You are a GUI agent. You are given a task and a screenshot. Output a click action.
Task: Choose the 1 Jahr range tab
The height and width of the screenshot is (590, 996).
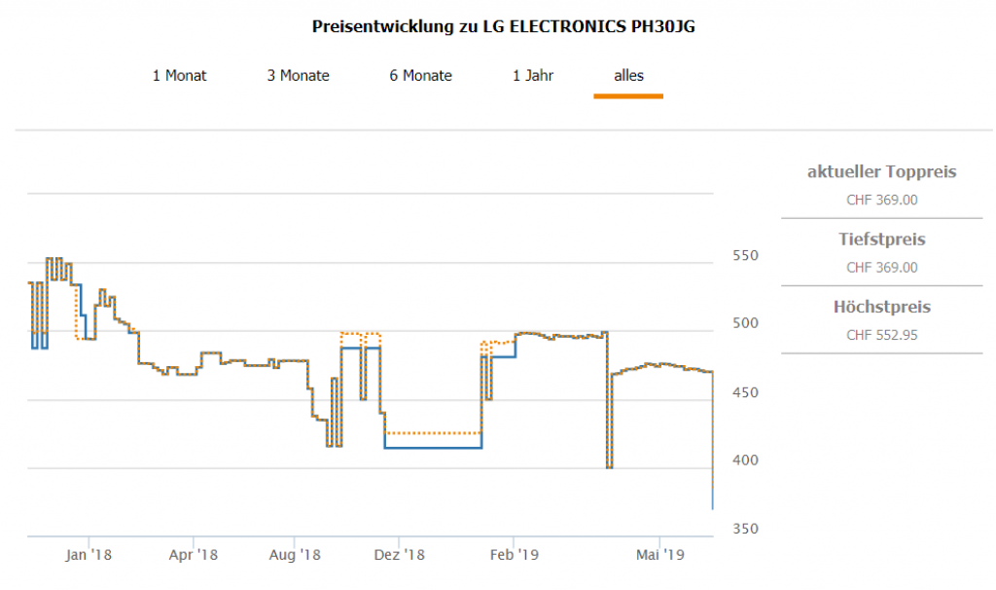click(x=533, y=75)
